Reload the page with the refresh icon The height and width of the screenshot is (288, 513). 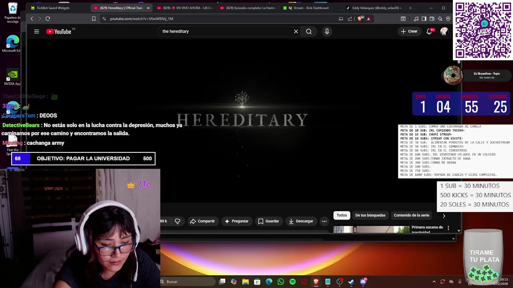pos(48,18)
